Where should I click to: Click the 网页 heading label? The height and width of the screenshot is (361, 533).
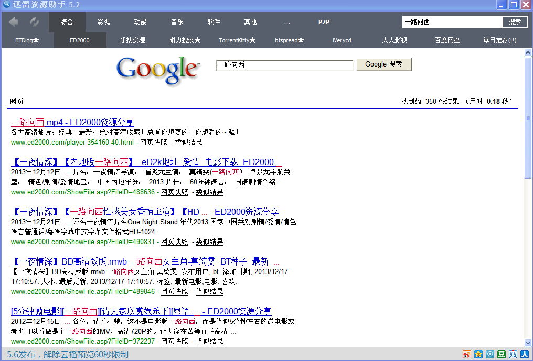[x=17, y=101]
